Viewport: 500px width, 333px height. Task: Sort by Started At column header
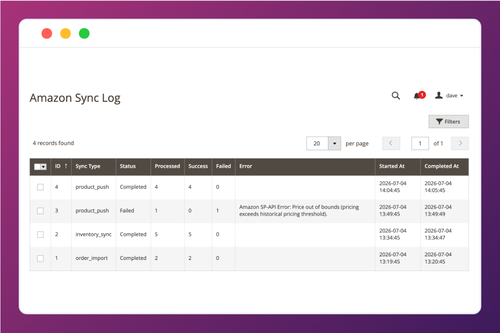pyautogui.click(x=398, y=166)
